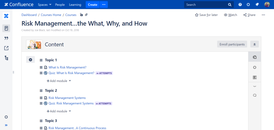This screenshot has height=130, width=274.
Task: Click the plus button to add topic
Action: [x=31, y=60]
